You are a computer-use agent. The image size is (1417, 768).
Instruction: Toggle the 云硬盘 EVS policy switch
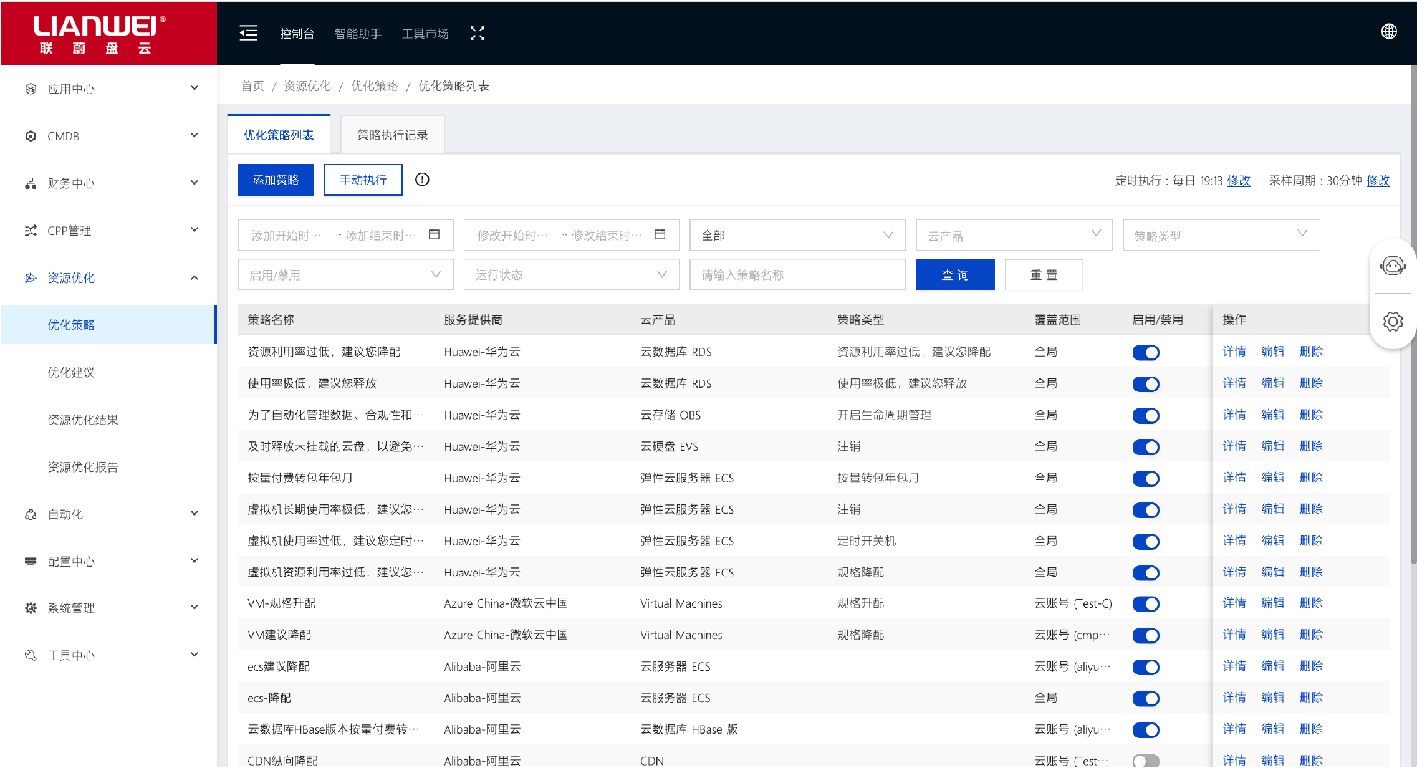(x=1146, y=447)
